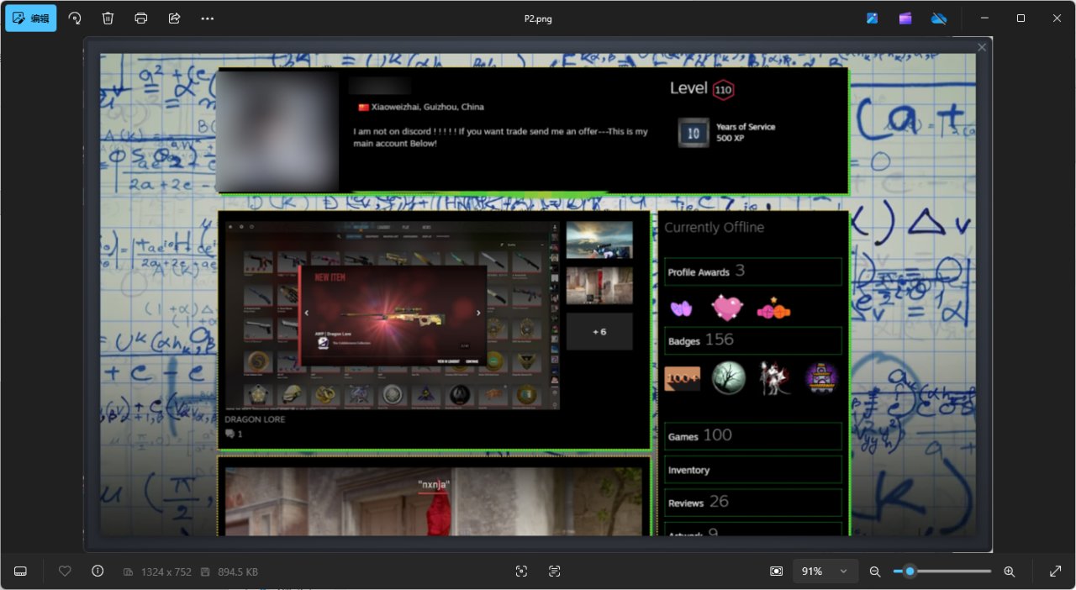The image size is (1076, 590).
Task: Click the pink heart award icon
Action: (727, 308)
